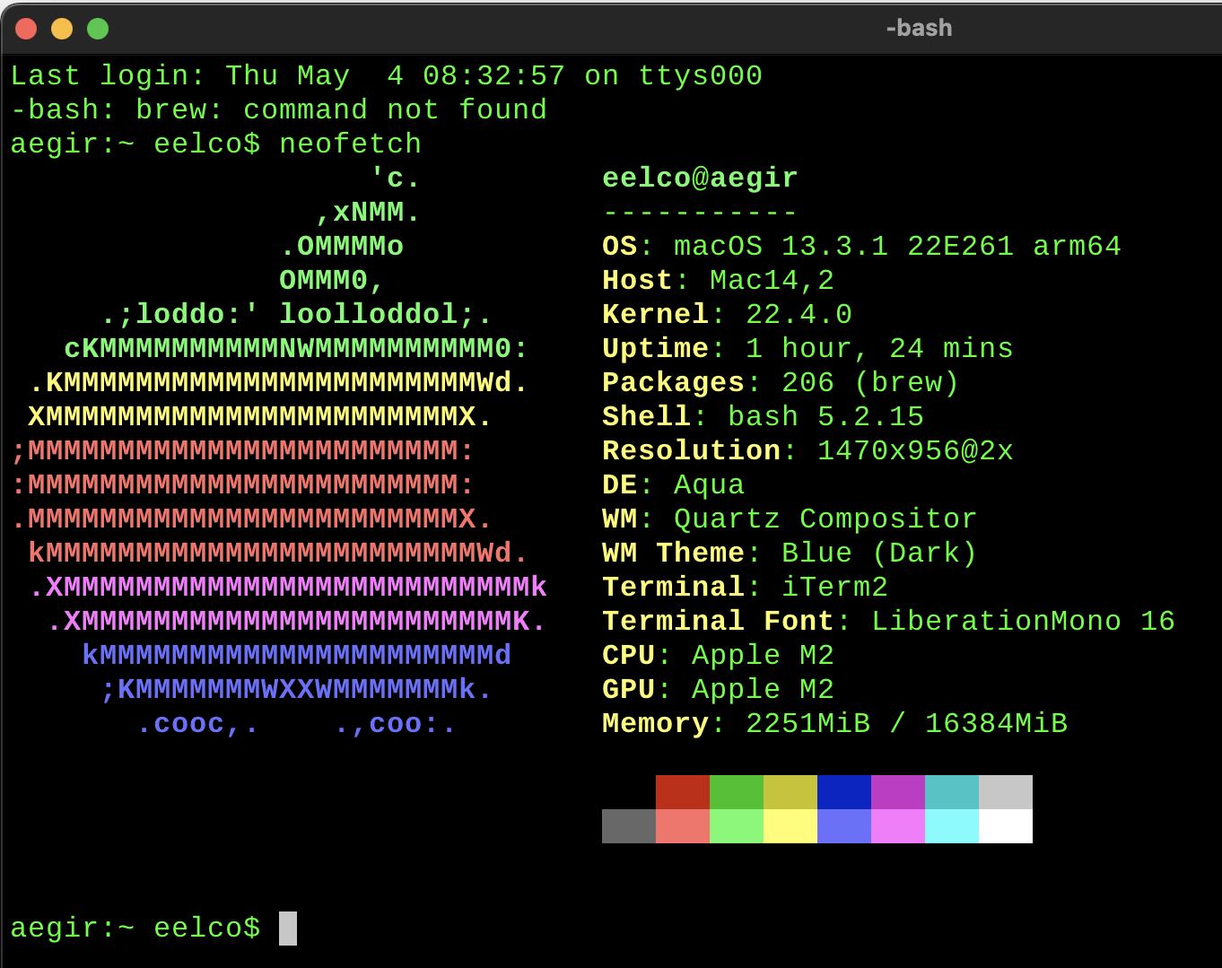
Task: Click the teal color block
Action: pos(952,792)
